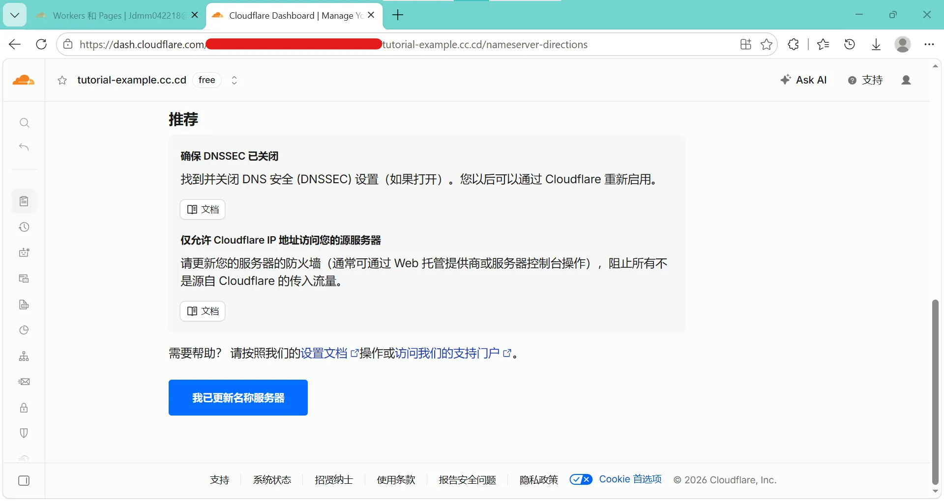The height and width of the screenshot is (501, 944).
Task: Star the tutorial-example.cc.cd domain
Action: [62, 81]
